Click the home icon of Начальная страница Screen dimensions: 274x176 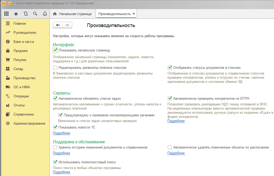55,14
